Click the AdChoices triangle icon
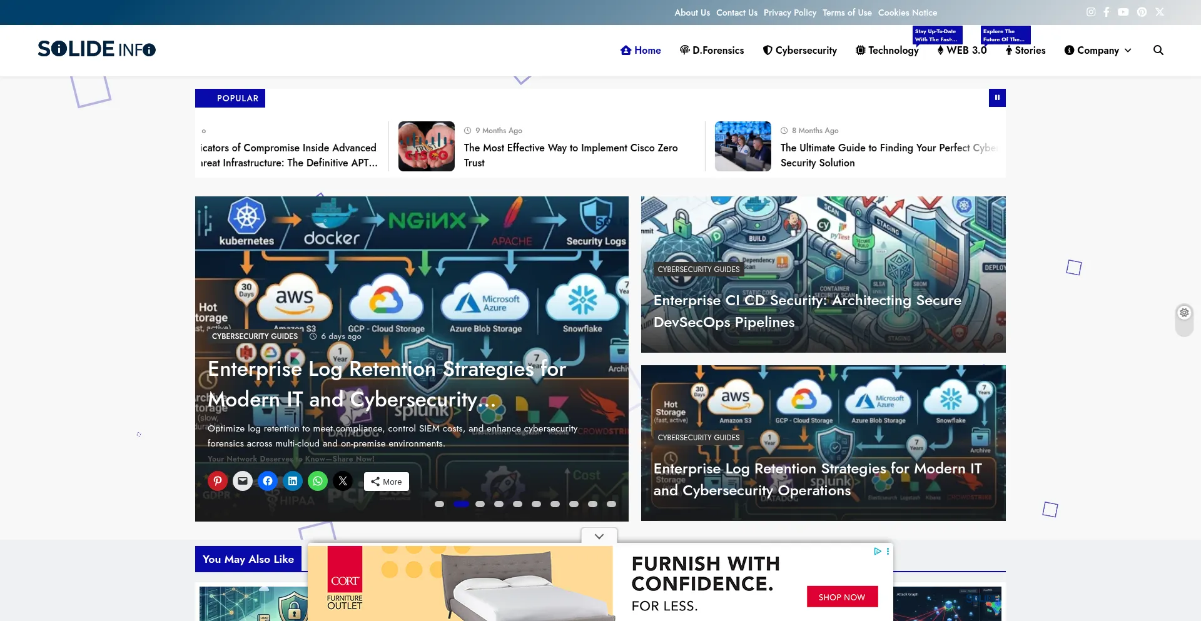1201x621 pixels. 878,551
